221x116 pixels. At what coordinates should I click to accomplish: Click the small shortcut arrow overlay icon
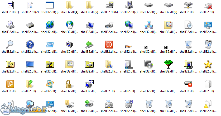click(146, 47)
